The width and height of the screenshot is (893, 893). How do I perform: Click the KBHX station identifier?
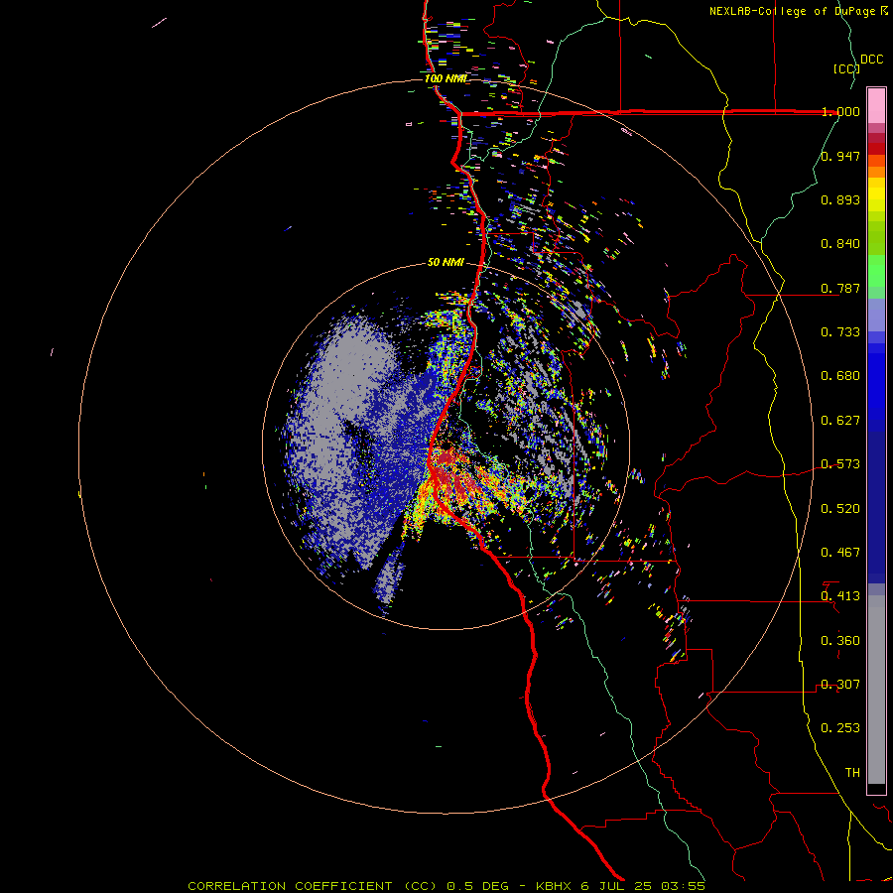pos(556,886)
